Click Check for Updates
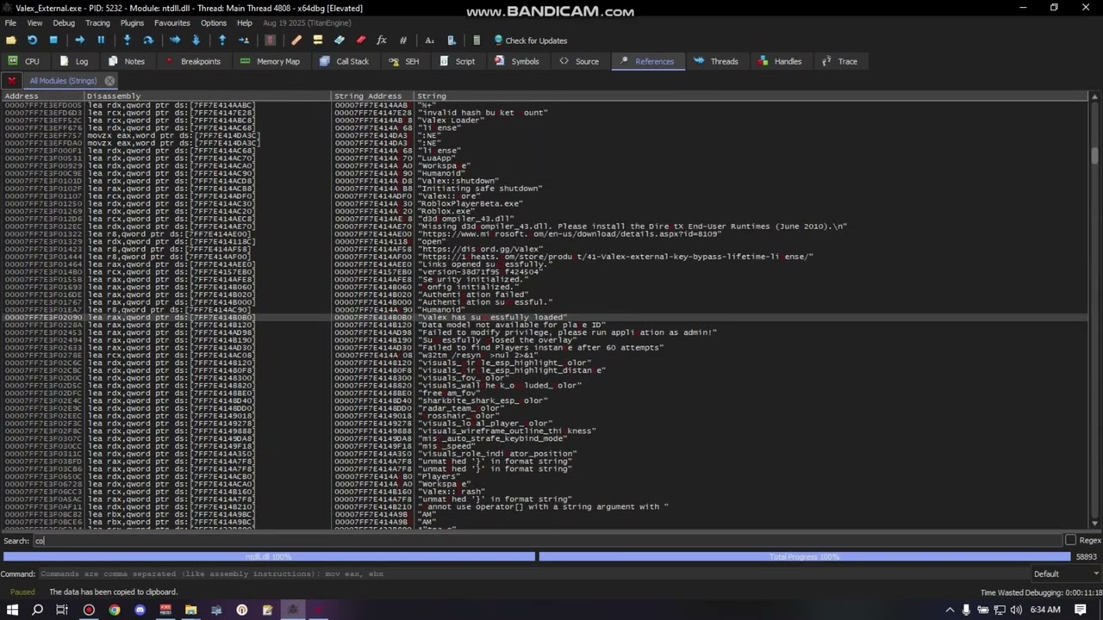The height and width of the screenshot is (620, 1103). pyautogui.click(x=530, y=40)
